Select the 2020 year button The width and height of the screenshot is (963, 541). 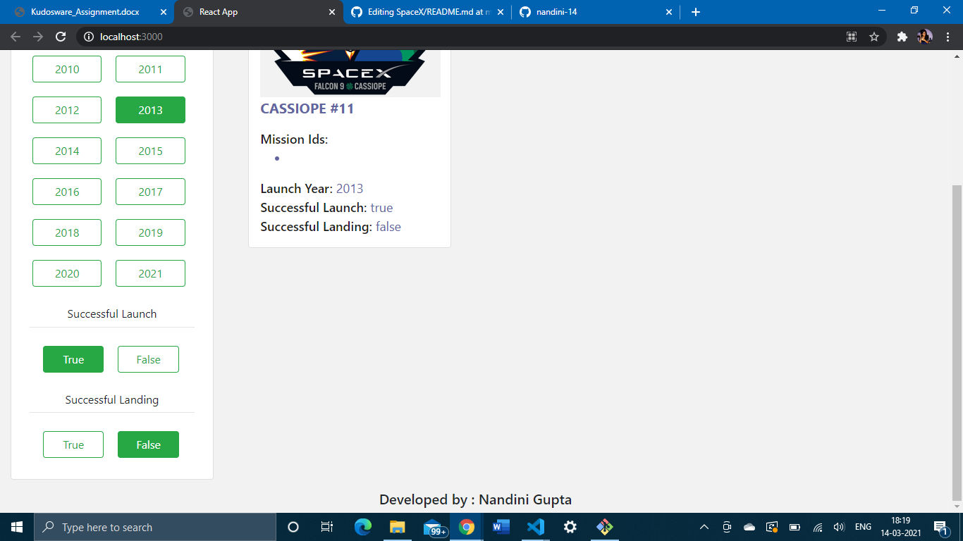67,273
